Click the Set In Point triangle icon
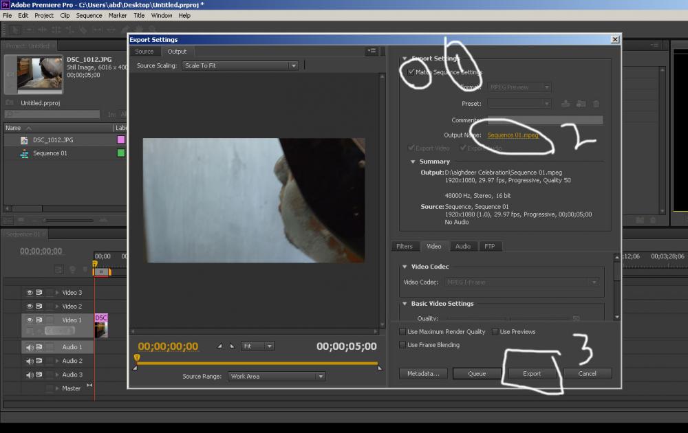This screenshot has width=688, height=433. click(x=219, y=346)
